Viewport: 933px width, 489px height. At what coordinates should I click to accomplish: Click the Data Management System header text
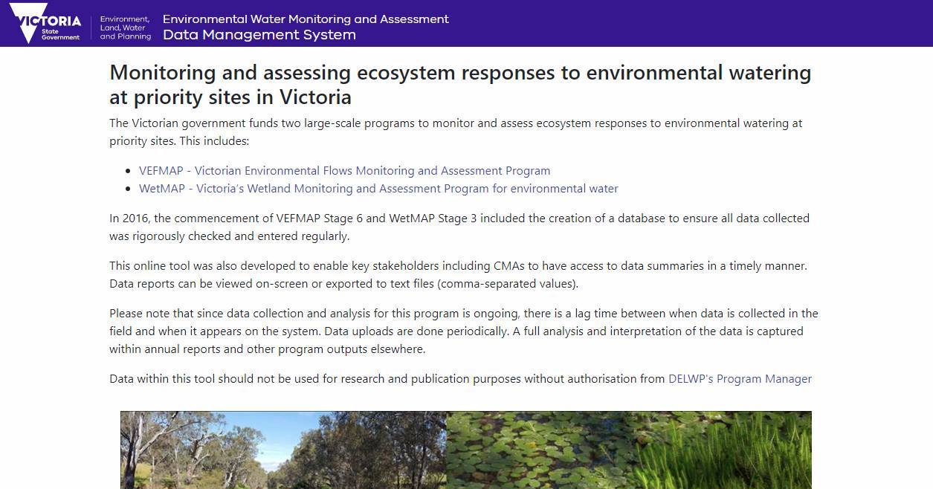[x=259, y=35]
